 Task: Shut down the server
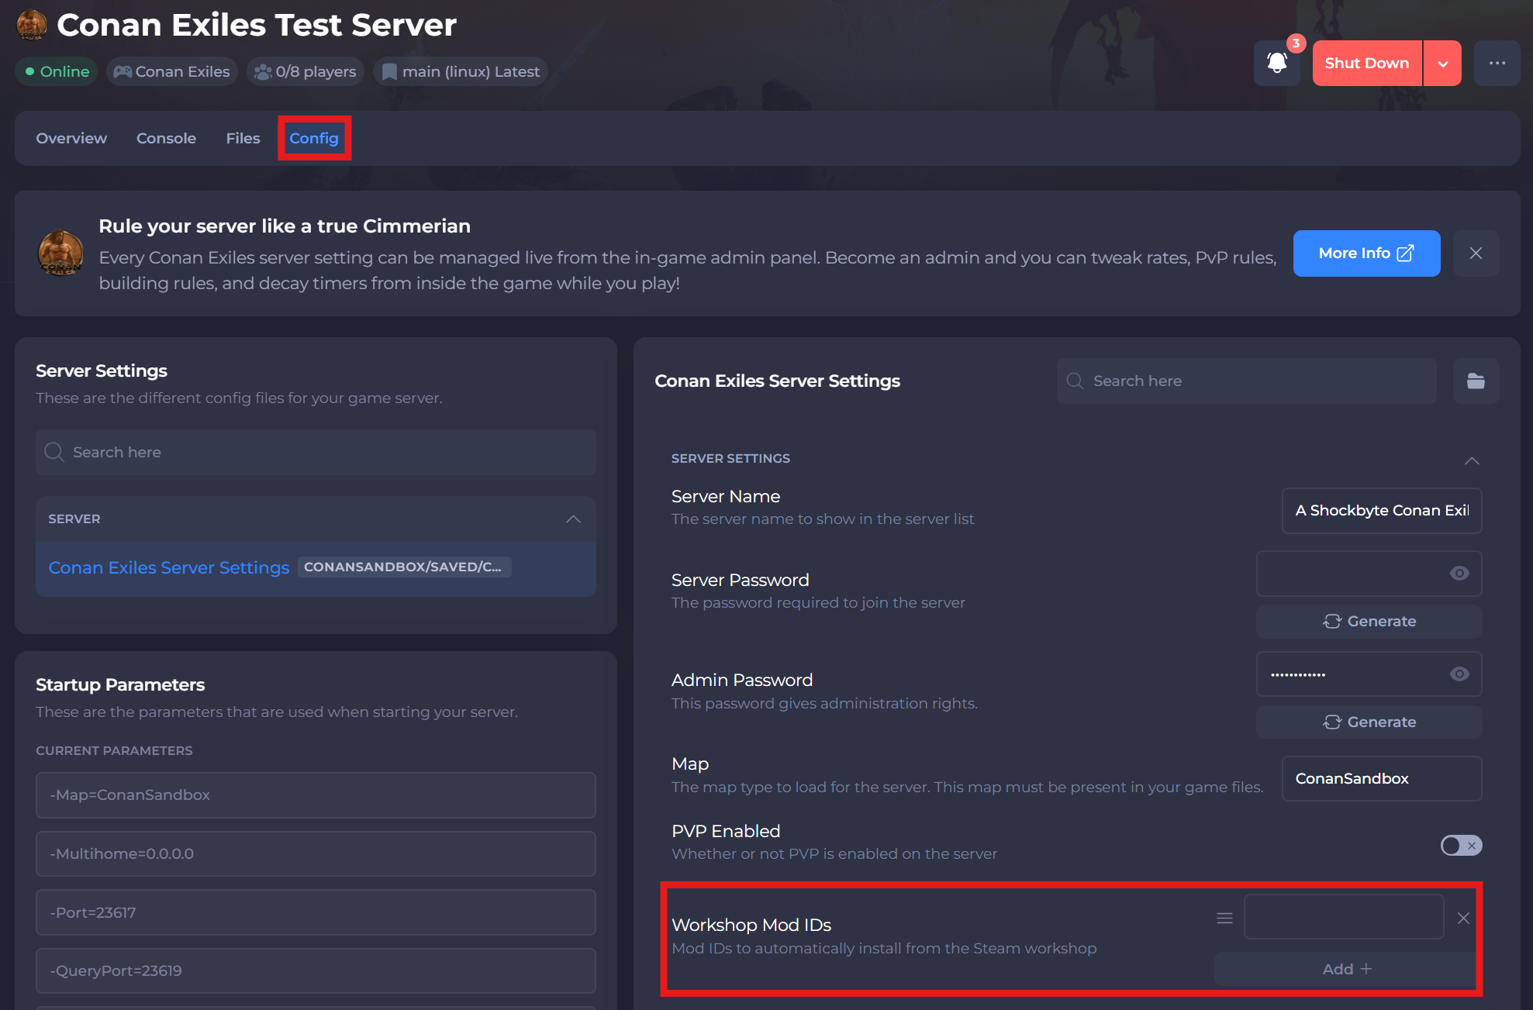click(1366, 63)
